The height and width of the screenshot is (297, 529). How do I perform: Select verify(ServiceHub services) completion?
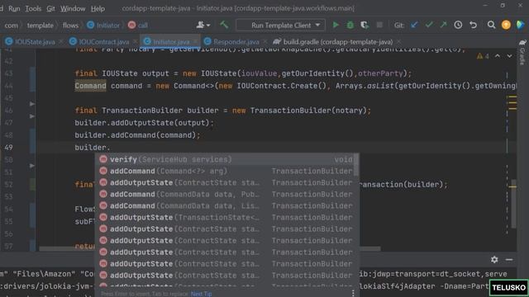click(x=226, y=159)
